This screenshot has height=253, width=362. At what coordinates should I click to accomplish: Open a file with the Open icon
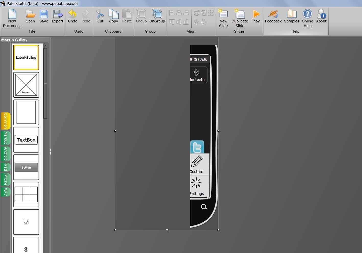tap(30, 16)
